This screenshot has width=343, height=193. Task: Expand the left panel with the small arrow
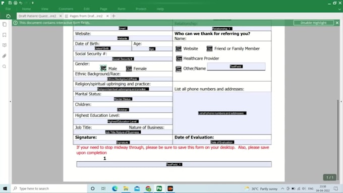(x=10, y=102)
